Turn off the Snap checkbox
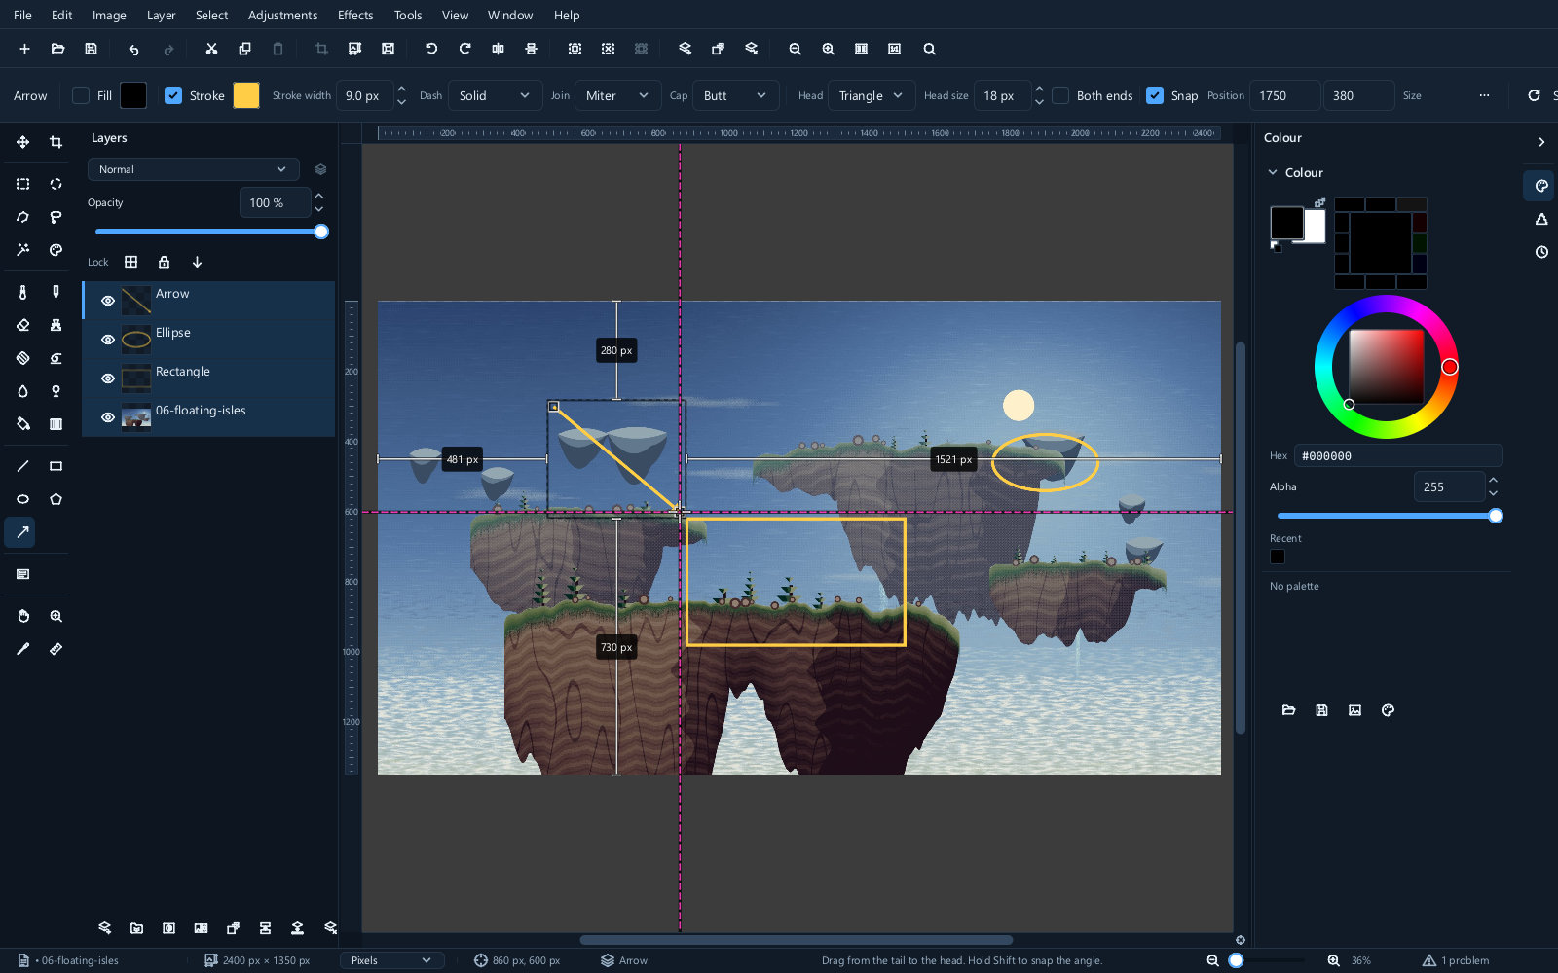Image resolution: width=1558 pixels, height=973 pixels. coord(1155,95)
